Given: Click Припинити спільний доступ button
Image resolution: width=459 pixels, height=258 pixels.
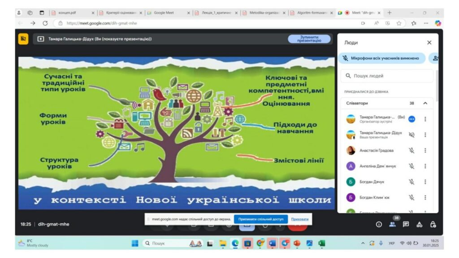Looking at the screenshot, I should [261, 220].
